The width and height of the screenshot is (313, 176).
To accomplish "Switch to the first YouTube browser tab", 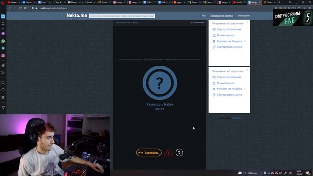I will (14, 2).
